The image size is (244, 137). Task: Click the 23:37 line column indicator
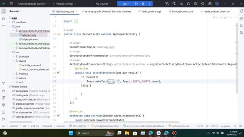[200, 126]
